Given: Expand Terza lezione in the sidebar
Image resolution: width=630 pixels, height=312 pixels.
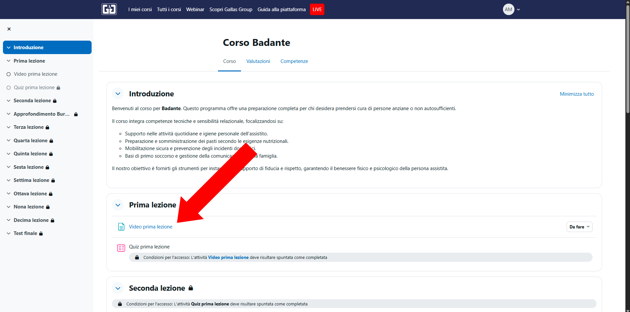Looking at the screenshot, I should tap(9, 127).
